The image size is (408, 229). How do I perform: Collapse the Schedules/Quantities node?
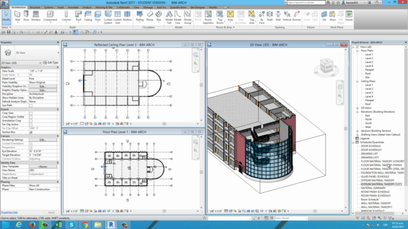(x=353, y=142)
